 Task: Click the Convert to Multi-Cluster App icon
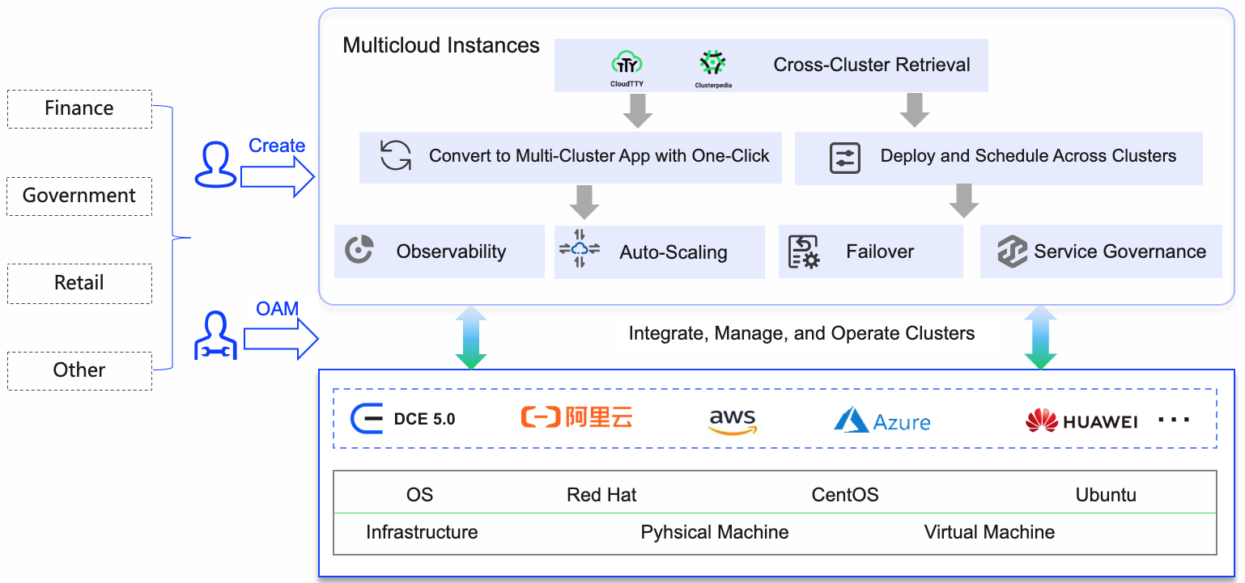pyautogui.click(x=396, y=158)
